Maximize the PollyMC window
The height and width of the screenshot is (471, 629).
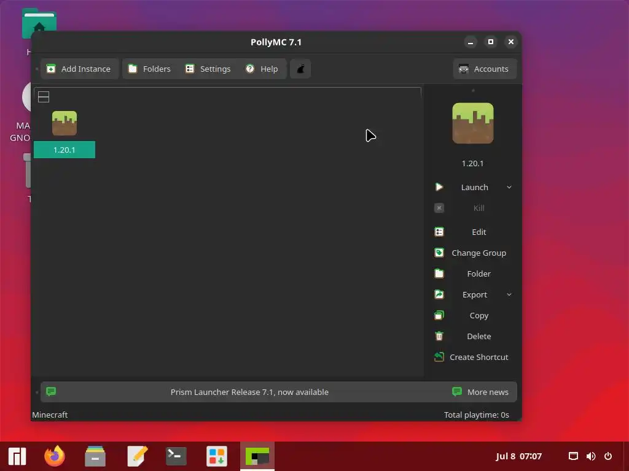pyautogui.click(x=491, y=42)
